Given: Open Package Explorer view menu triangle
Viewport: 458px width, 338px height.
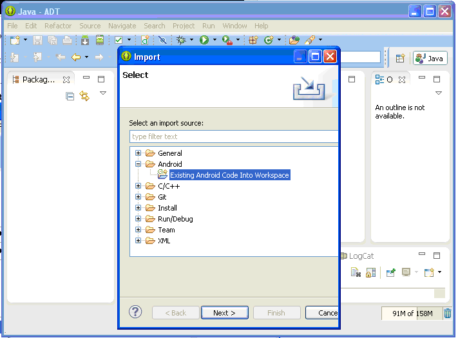Looking at the screenshot, I should [x=103, y=93].
